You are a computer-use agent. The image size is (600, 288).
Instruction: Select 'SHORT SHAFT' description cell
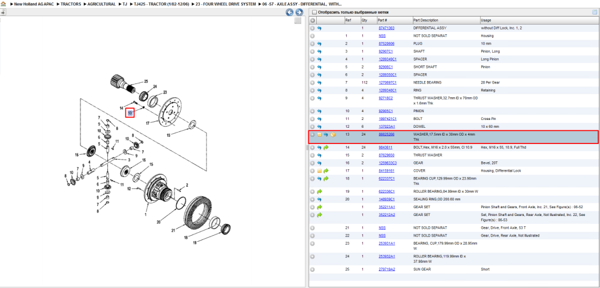425,67
